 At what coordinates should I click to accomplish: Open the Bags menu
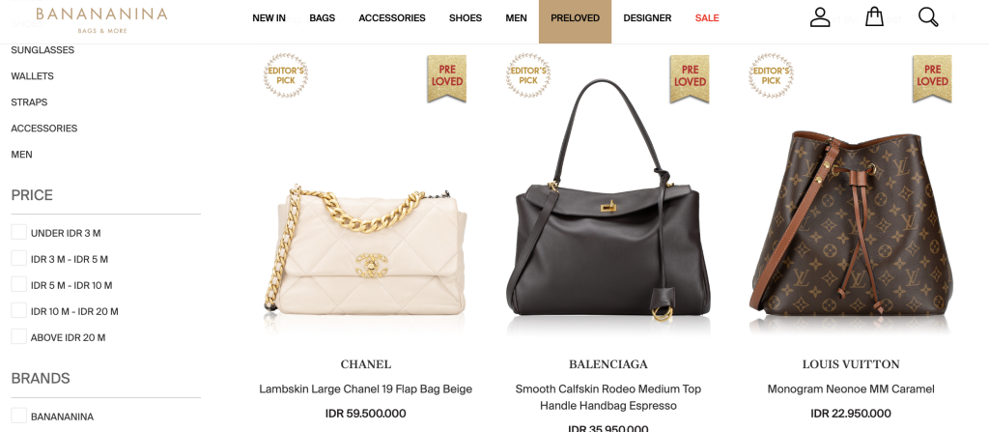pos(322,18)
